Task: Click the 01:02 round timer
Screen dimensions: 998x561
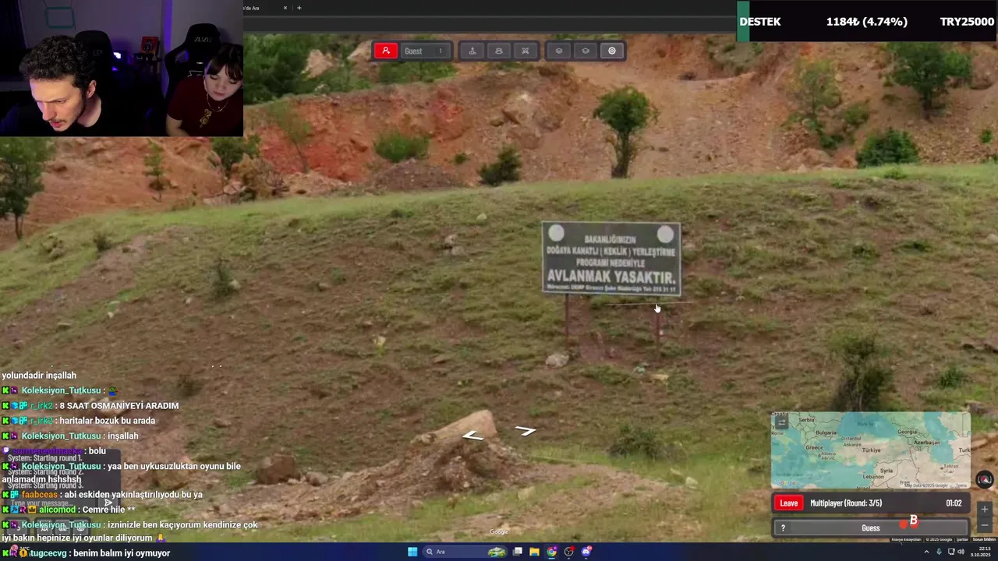Action: click(954, 503)
